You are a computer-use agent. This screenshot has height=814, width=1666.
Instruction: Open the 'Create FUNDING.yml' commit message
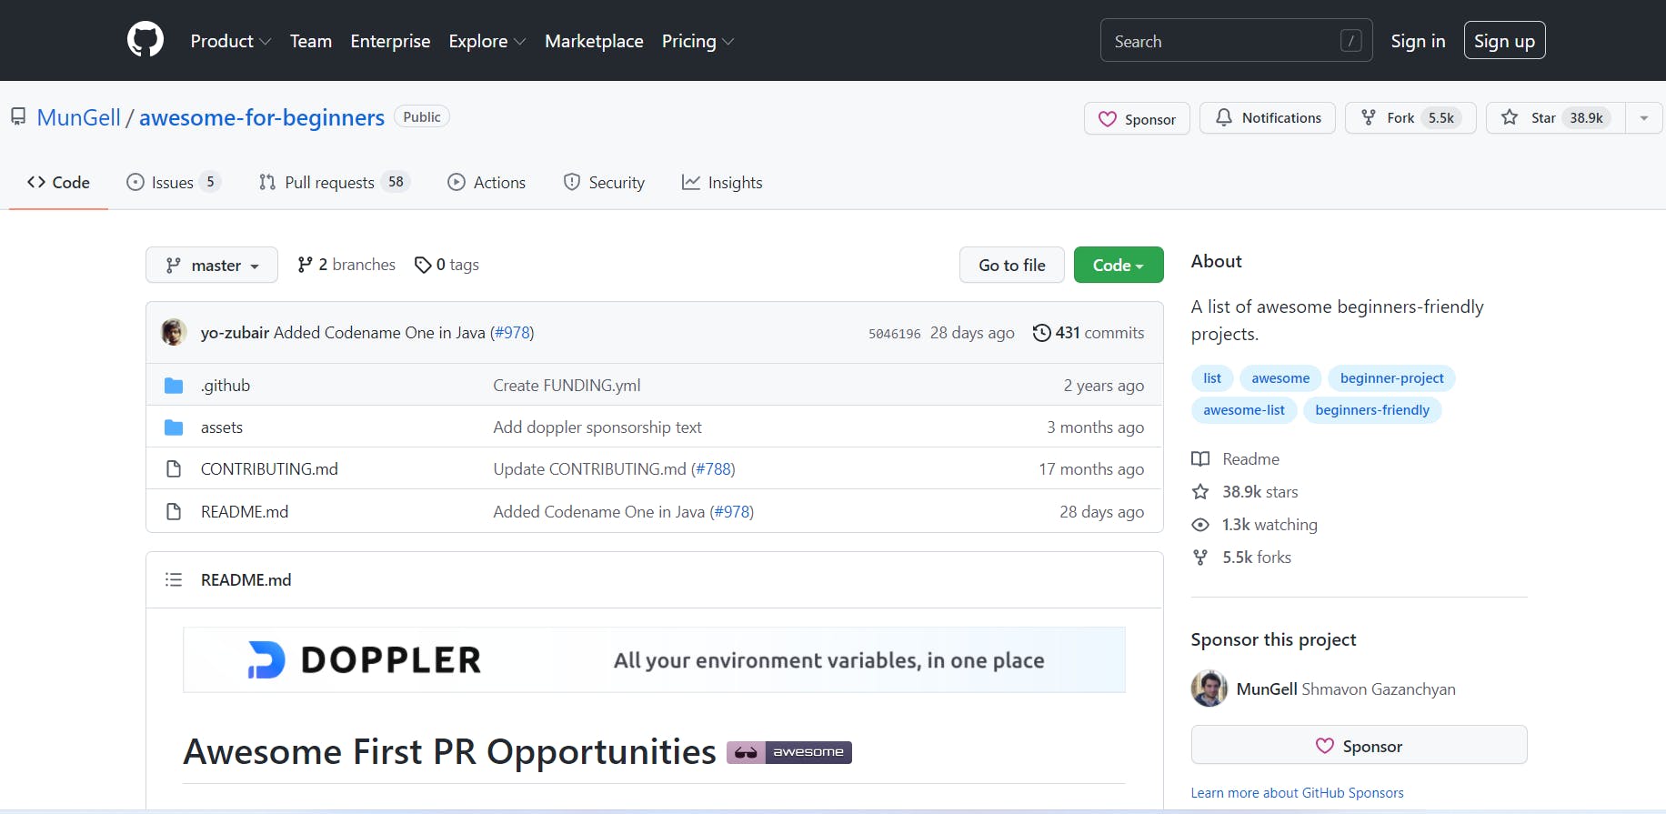click(567, 386)
